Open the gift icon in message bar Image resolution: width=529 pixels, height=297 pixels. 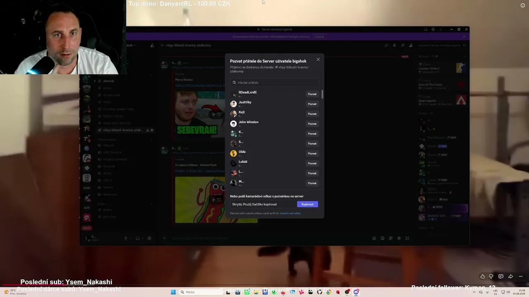click(374, 238)
